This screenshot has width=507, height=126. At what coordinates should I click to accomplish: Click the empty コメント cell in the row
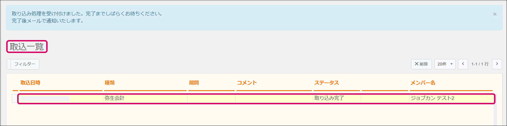click(274, 98)
